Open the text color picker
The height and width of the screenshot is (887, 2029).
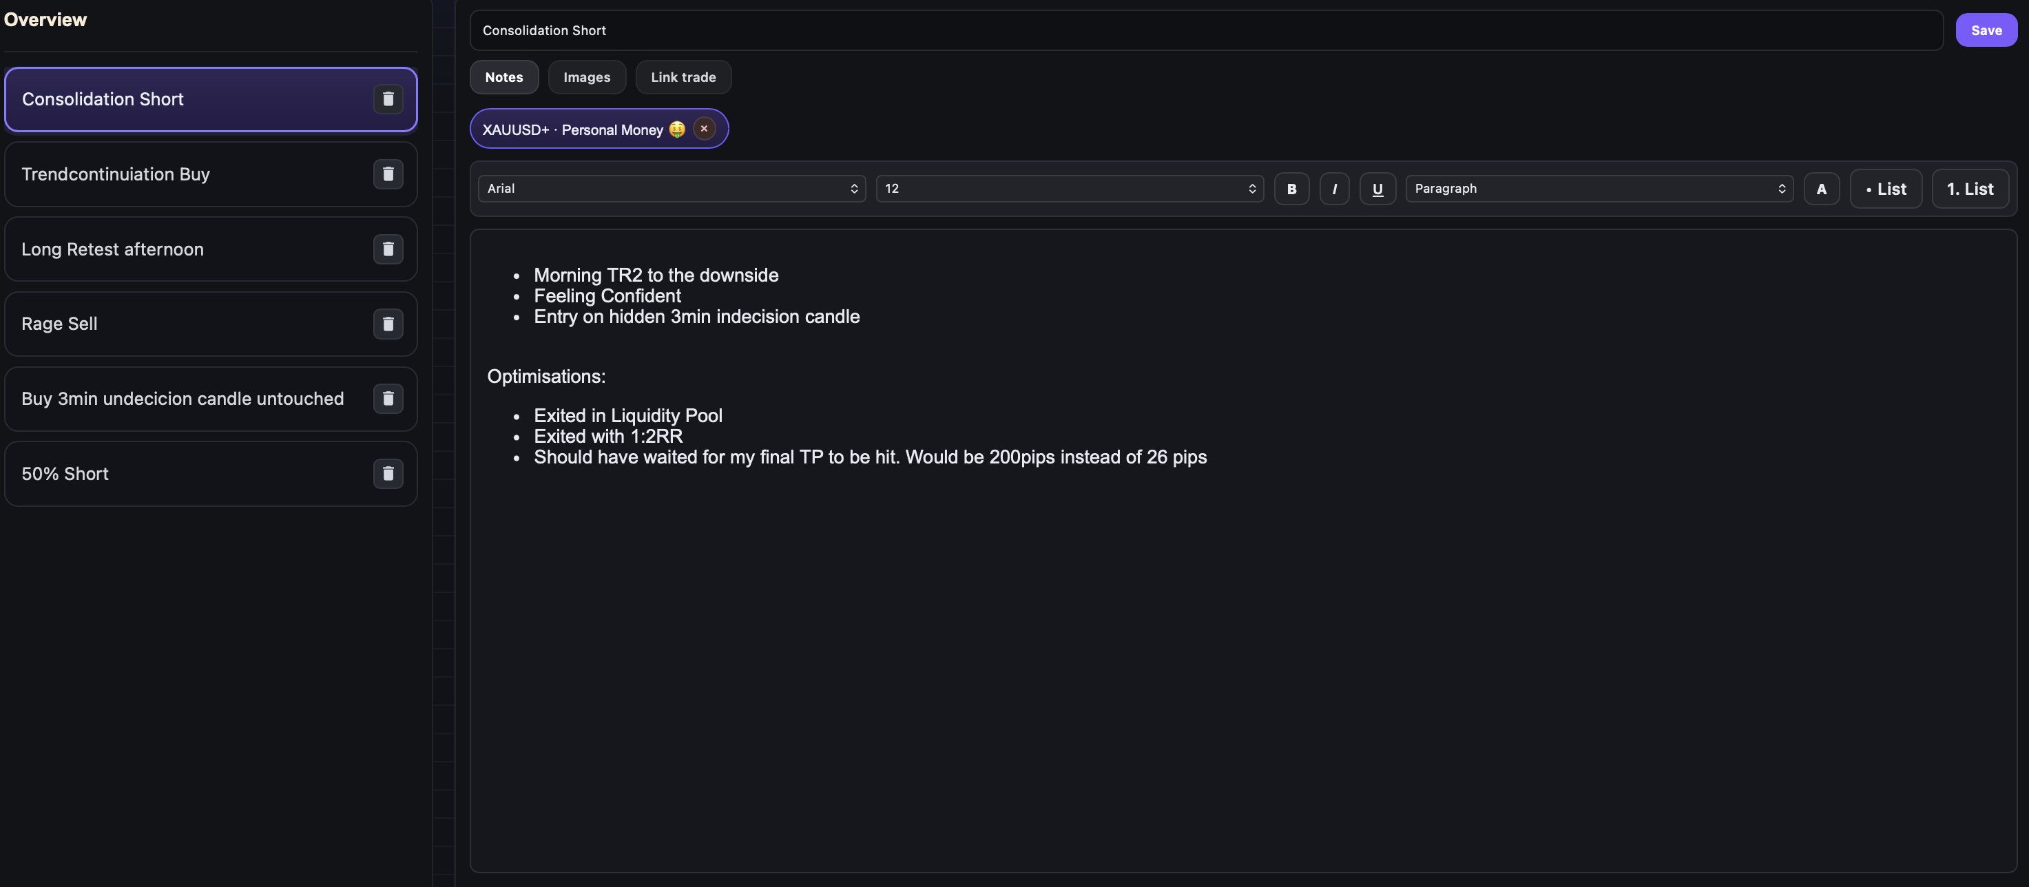pos(1821,189)
